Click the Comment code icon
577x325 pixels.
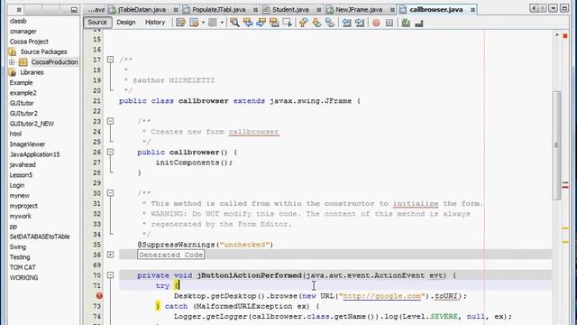coord(406,23)
